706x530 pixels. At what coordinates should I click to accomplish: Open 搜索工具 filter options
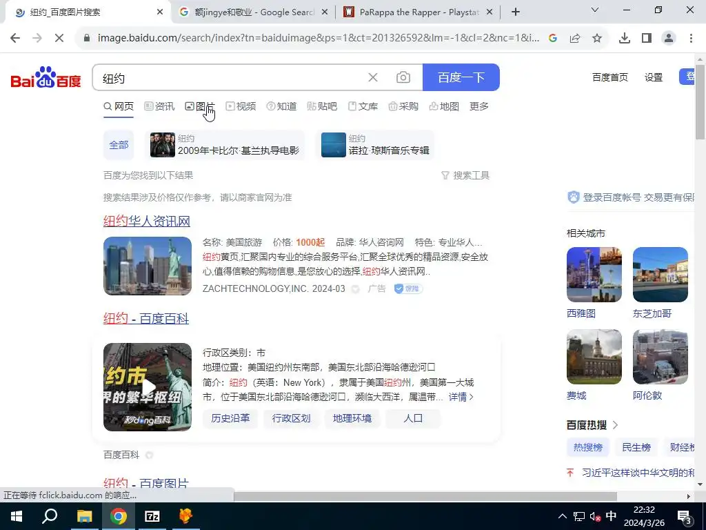[x=465, y=175]
